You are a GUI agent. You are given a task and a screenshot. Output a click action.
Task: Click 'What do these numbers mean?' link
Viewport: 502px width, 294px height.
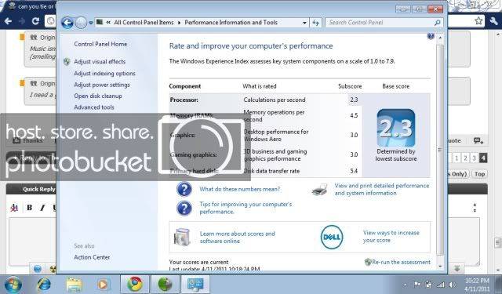239,189
